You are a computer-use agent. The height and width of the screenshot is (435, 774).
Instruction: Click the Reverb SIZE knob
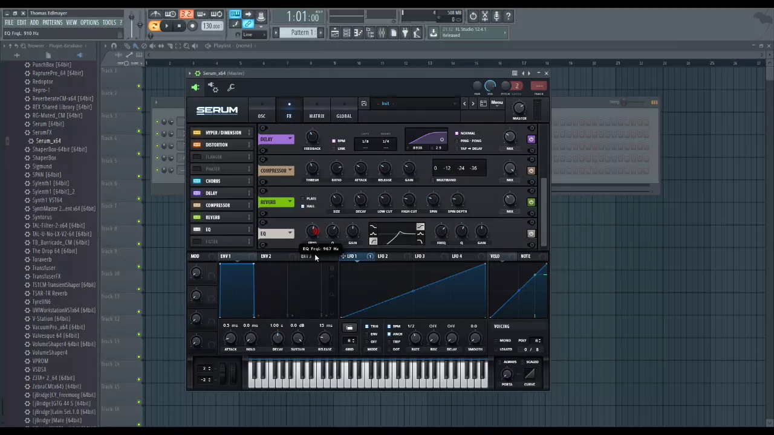[x=336, y=200]
